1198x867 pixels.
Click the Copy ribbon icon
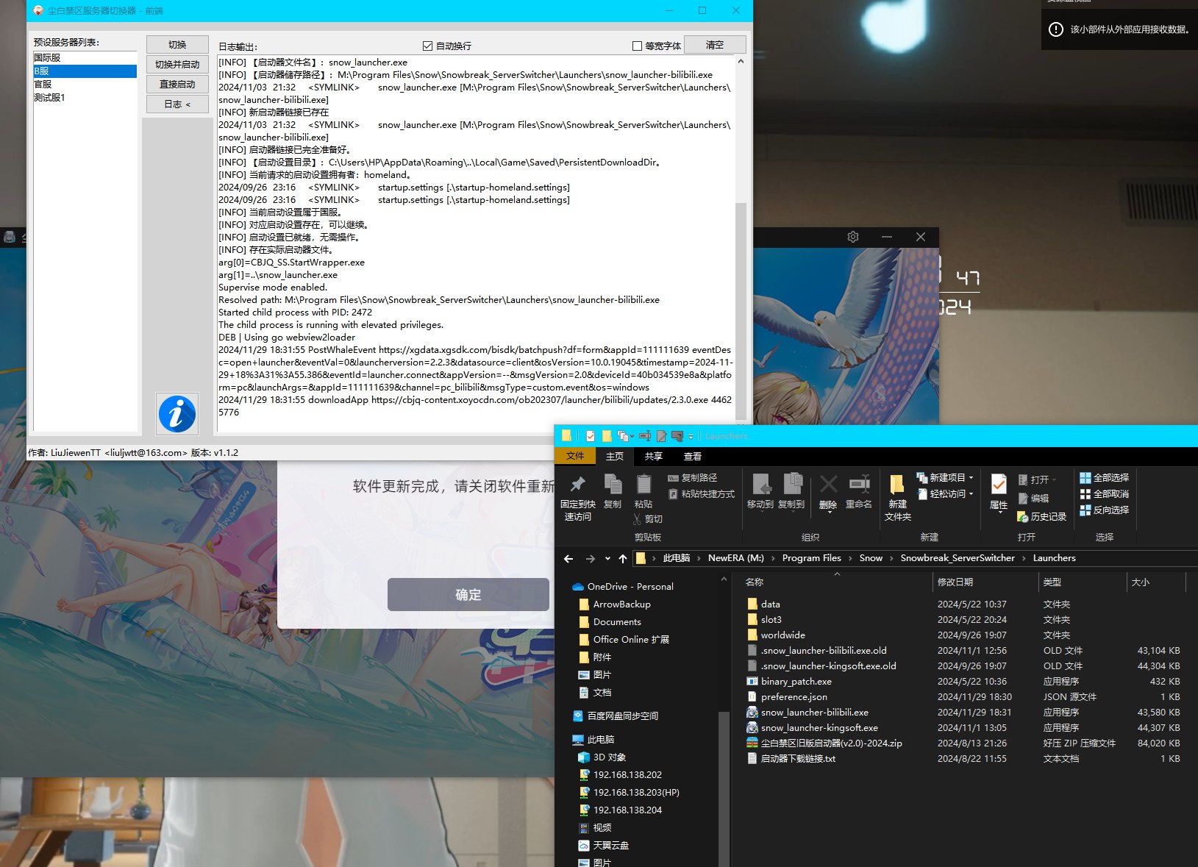point(613,484)
